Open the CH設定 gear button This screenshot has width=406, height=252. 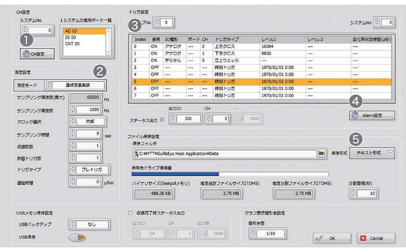pyautogui.click(x=37, y=54)
